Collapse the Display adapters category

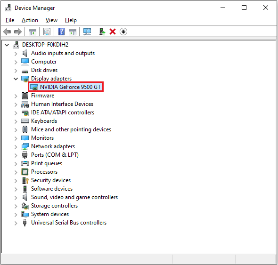(x=16, y=79)
